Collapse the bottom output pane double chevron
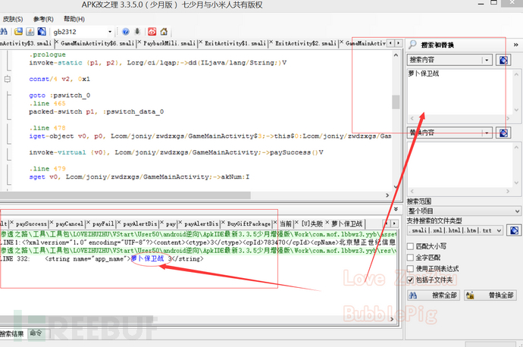The width and height of the screenshot is (523, 347). point(396,209)
